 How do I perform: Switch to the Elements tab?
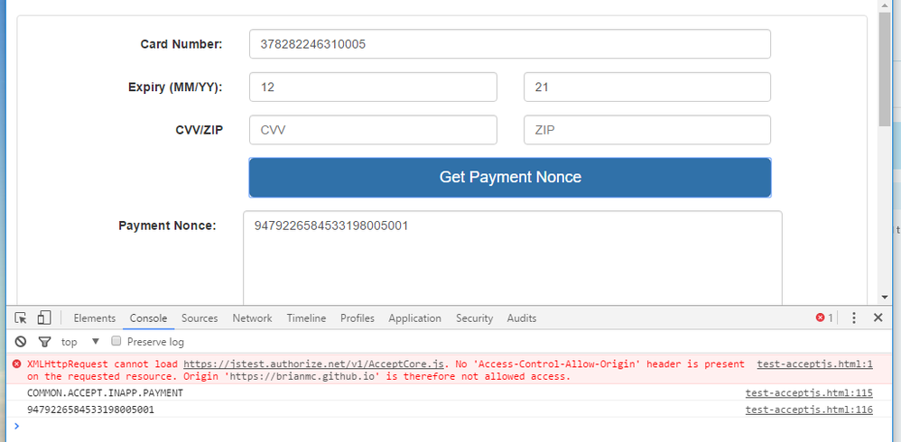95,318
